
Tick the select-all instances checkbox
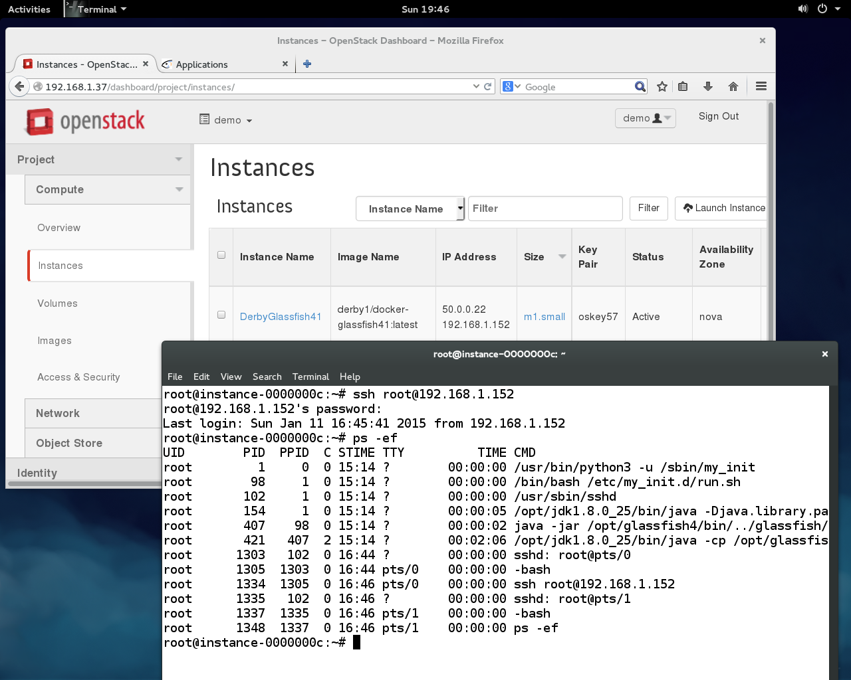[x=221, y=255]
